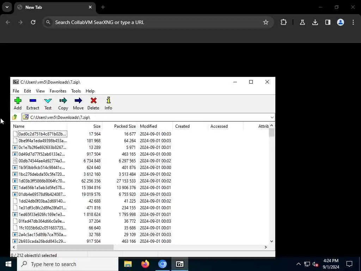Screen dimensions: 361x271
Task: Click the Copy toolbar icon
Action: (63, 103)
